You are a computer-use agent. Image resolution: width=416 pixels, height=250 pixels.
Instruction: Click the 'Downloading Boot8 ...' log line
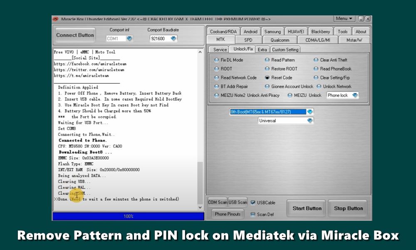85,152
